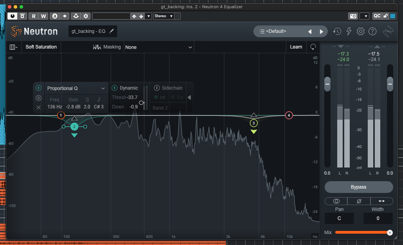
Task: Open the Stereo routing dropdown
Action: pos(164,16)
